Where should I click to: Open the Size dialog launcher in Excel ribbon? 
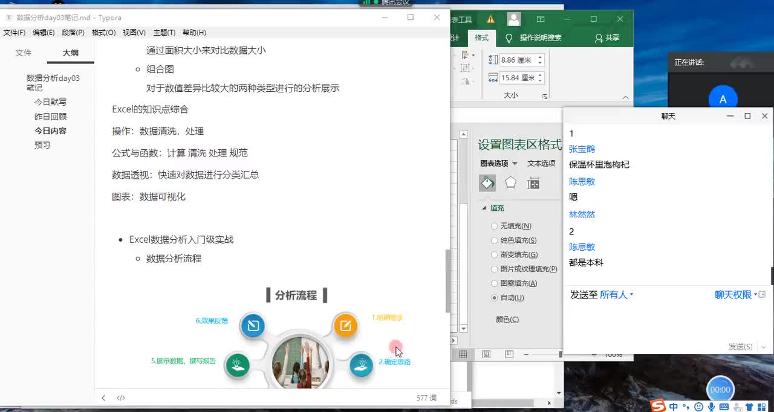[x=545, y=97]
